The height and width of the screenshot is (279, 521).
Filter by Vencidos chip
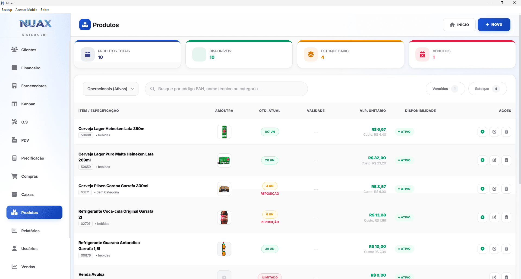coord(445,89)
